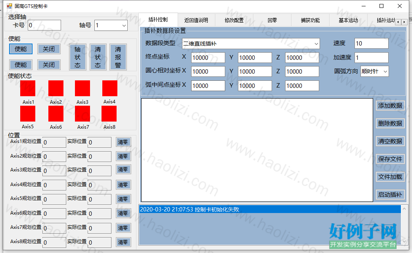Image resolution: width=412 pixels, height=253 pixels.
Task: Click the lower 关闭 button
Action: (x=49, y=65)
